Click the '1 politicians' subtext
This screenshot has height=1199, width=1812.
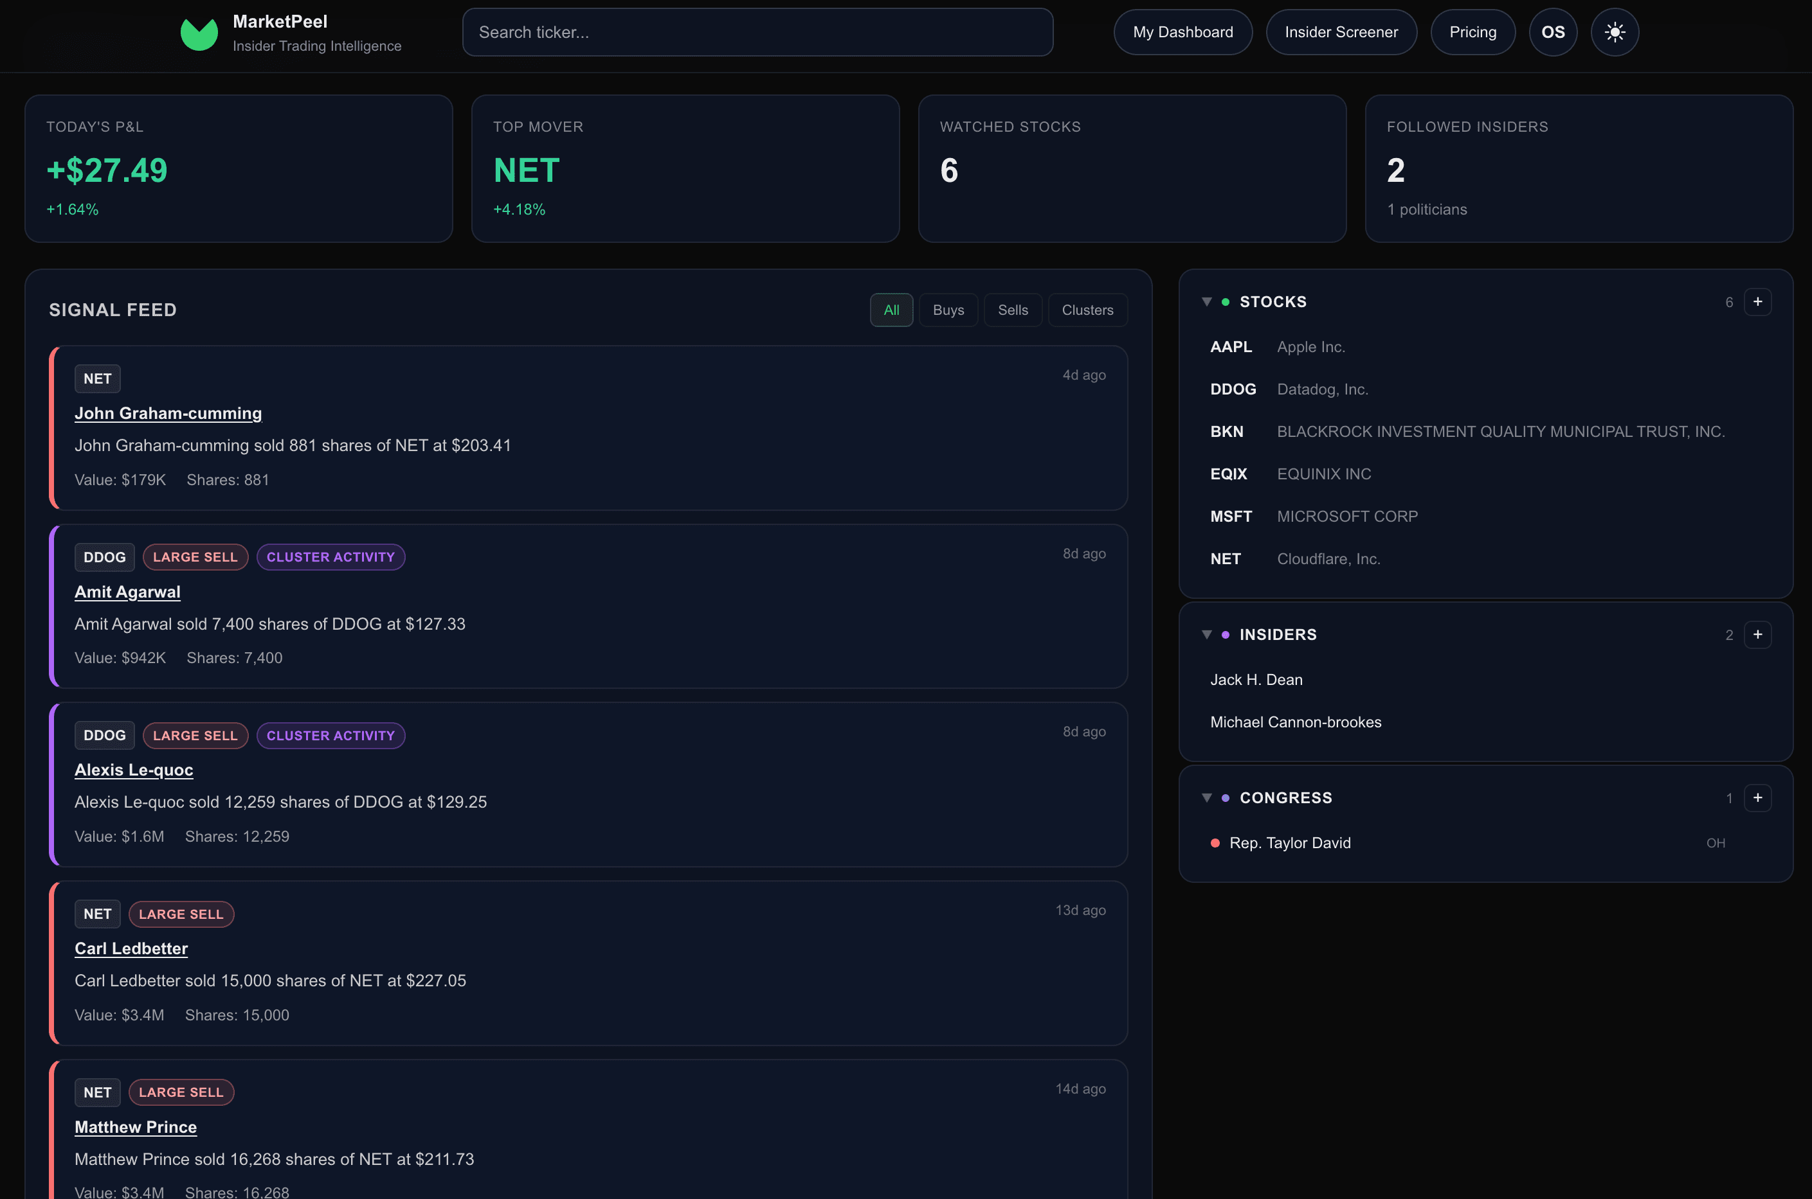pos(1427,209)
